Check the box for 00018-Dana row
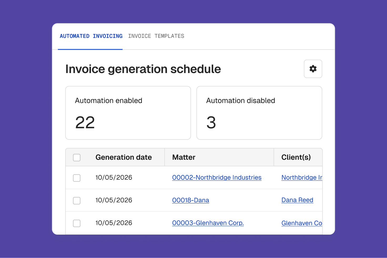The height and width of the screenshot is (258, 387). (x=77, y=201)
